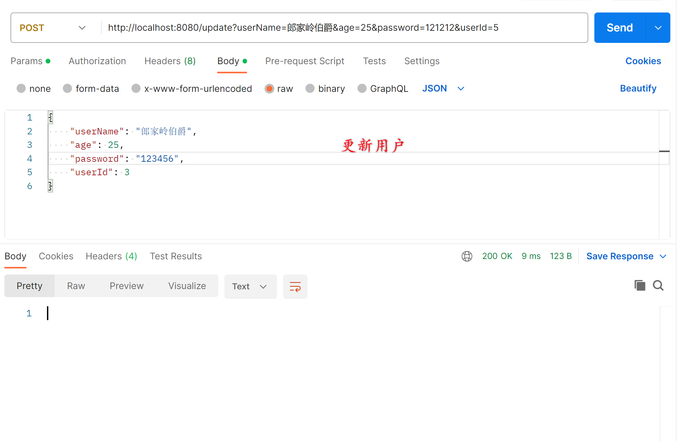Open the Text response format dropdown
This screenshot has height=441, width=692.
pos(250,287)
